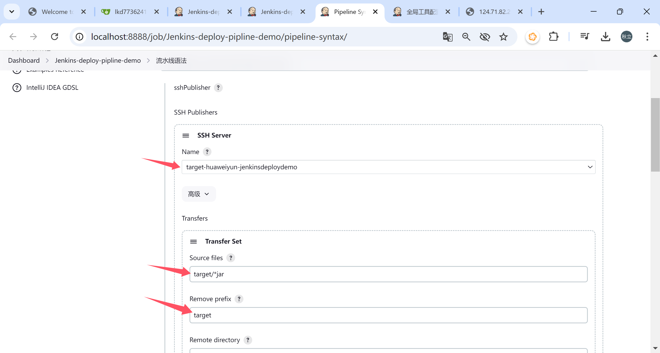Open IntelliJ IDEA GDSL sidebar link
660x353 pixels.
52,88
